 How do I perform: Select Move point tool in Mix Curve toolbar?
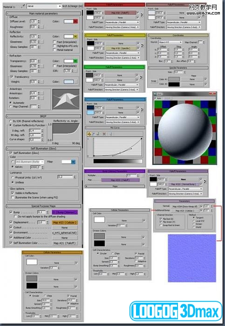(89, 134)
